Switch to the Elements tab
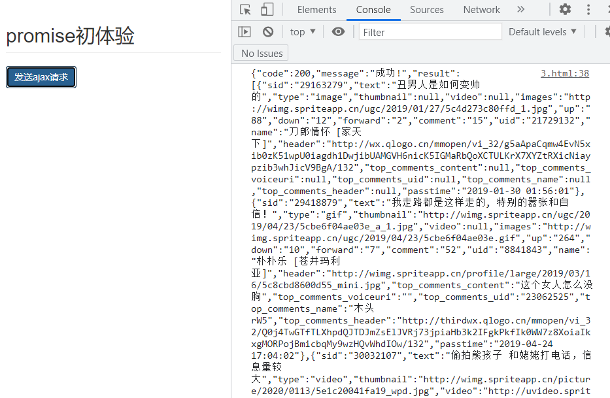 point(316,10)
